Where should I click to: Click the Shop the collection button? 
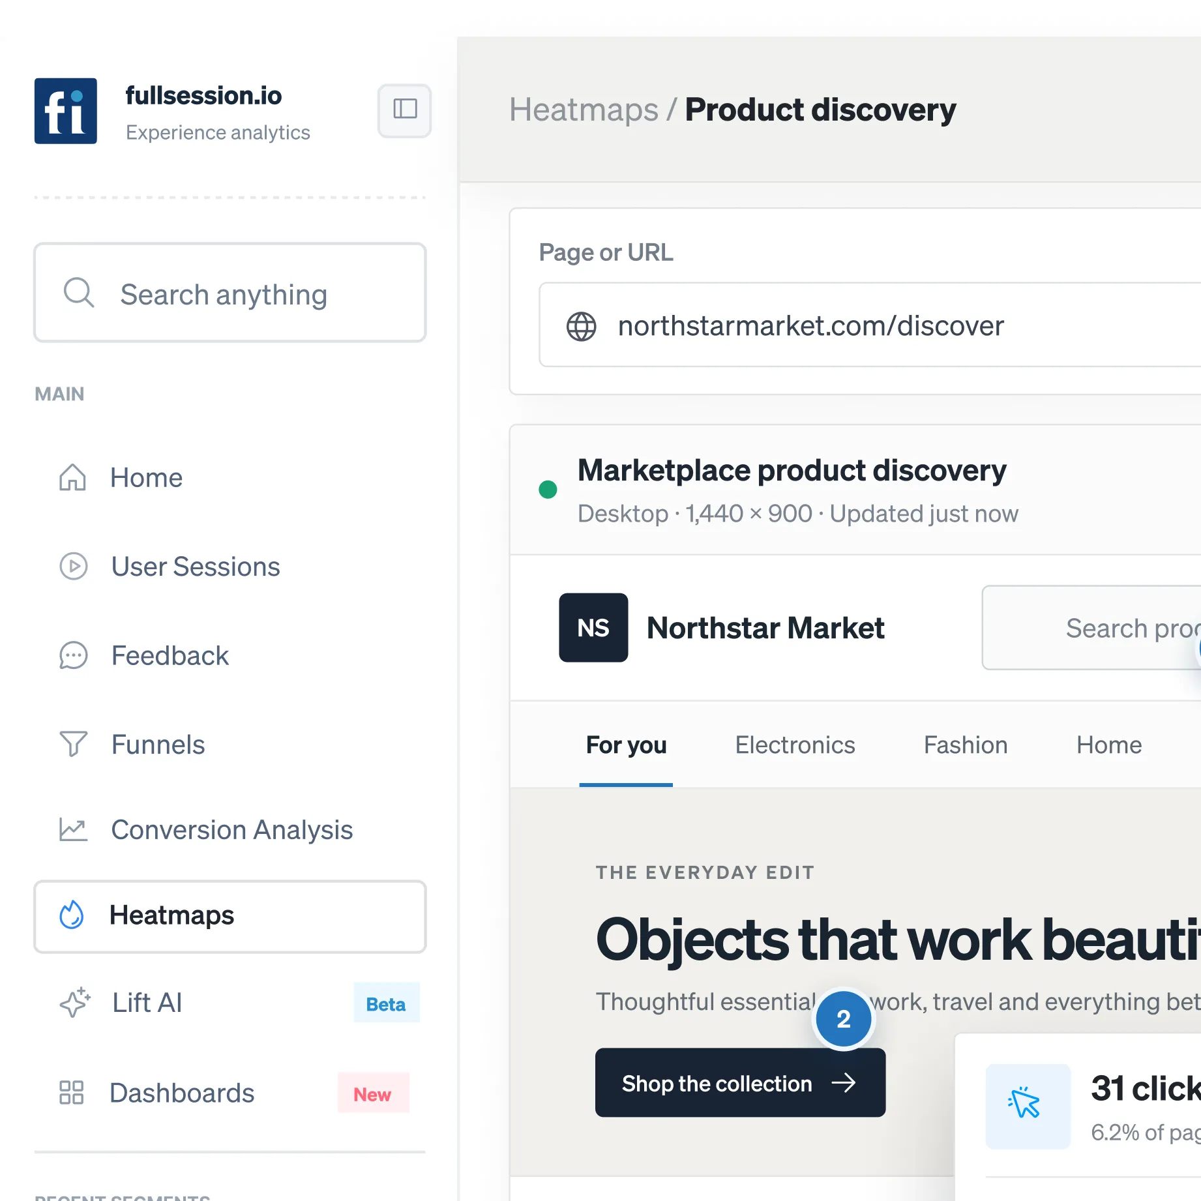coord(740,1082)
